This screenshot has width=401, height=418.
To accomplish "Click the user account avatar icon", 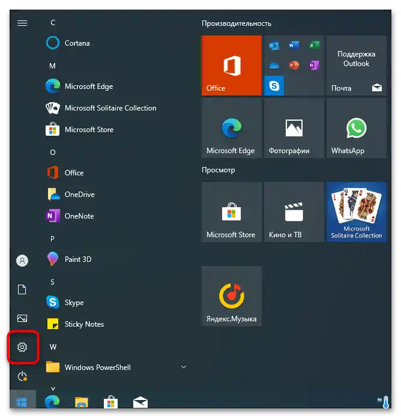I will (x=22, y=261).
